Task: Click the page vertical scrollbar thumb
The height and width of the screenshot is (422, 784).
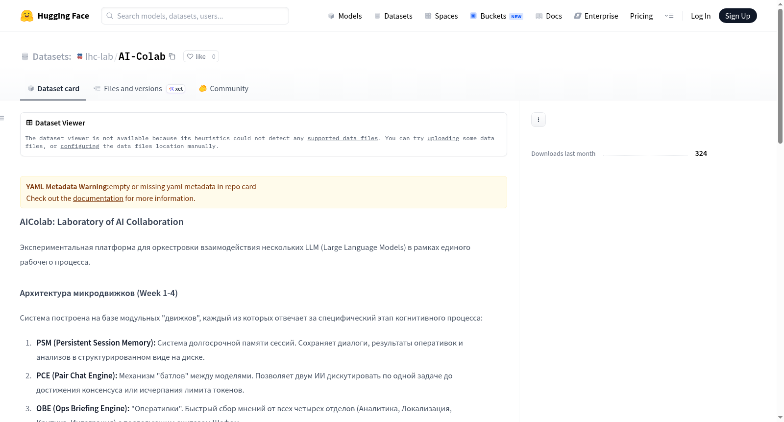Action: coord(780,76)
